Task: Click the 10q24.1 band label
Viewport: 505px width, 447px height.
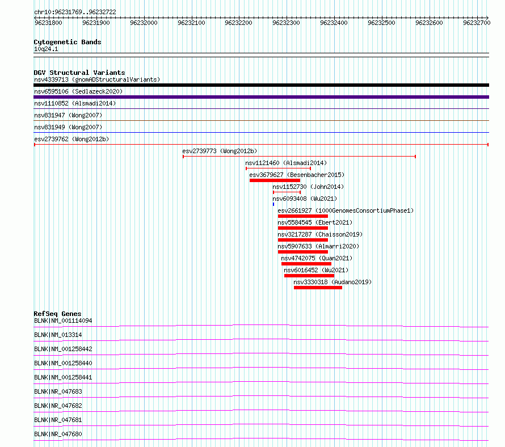Action: pos(46,49)
